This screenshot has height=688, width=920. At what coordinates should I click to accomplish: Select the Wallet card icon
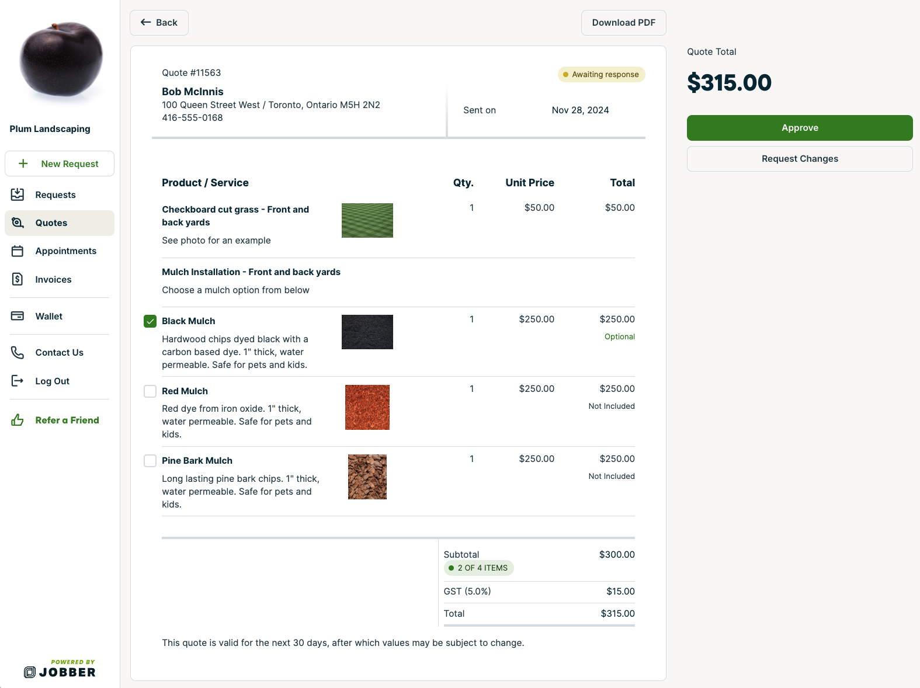18,315
